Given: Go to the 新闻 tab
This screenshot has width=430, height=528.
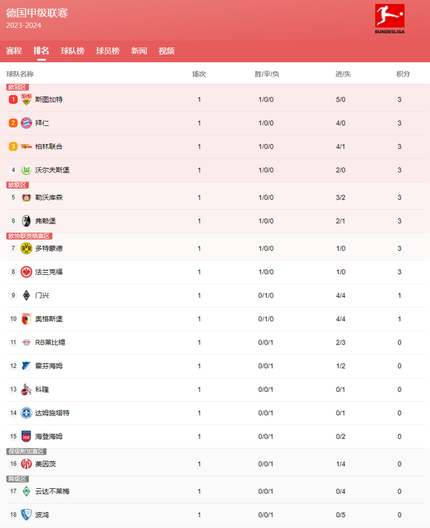Looking at the screenshot, I should pos(139,51).
